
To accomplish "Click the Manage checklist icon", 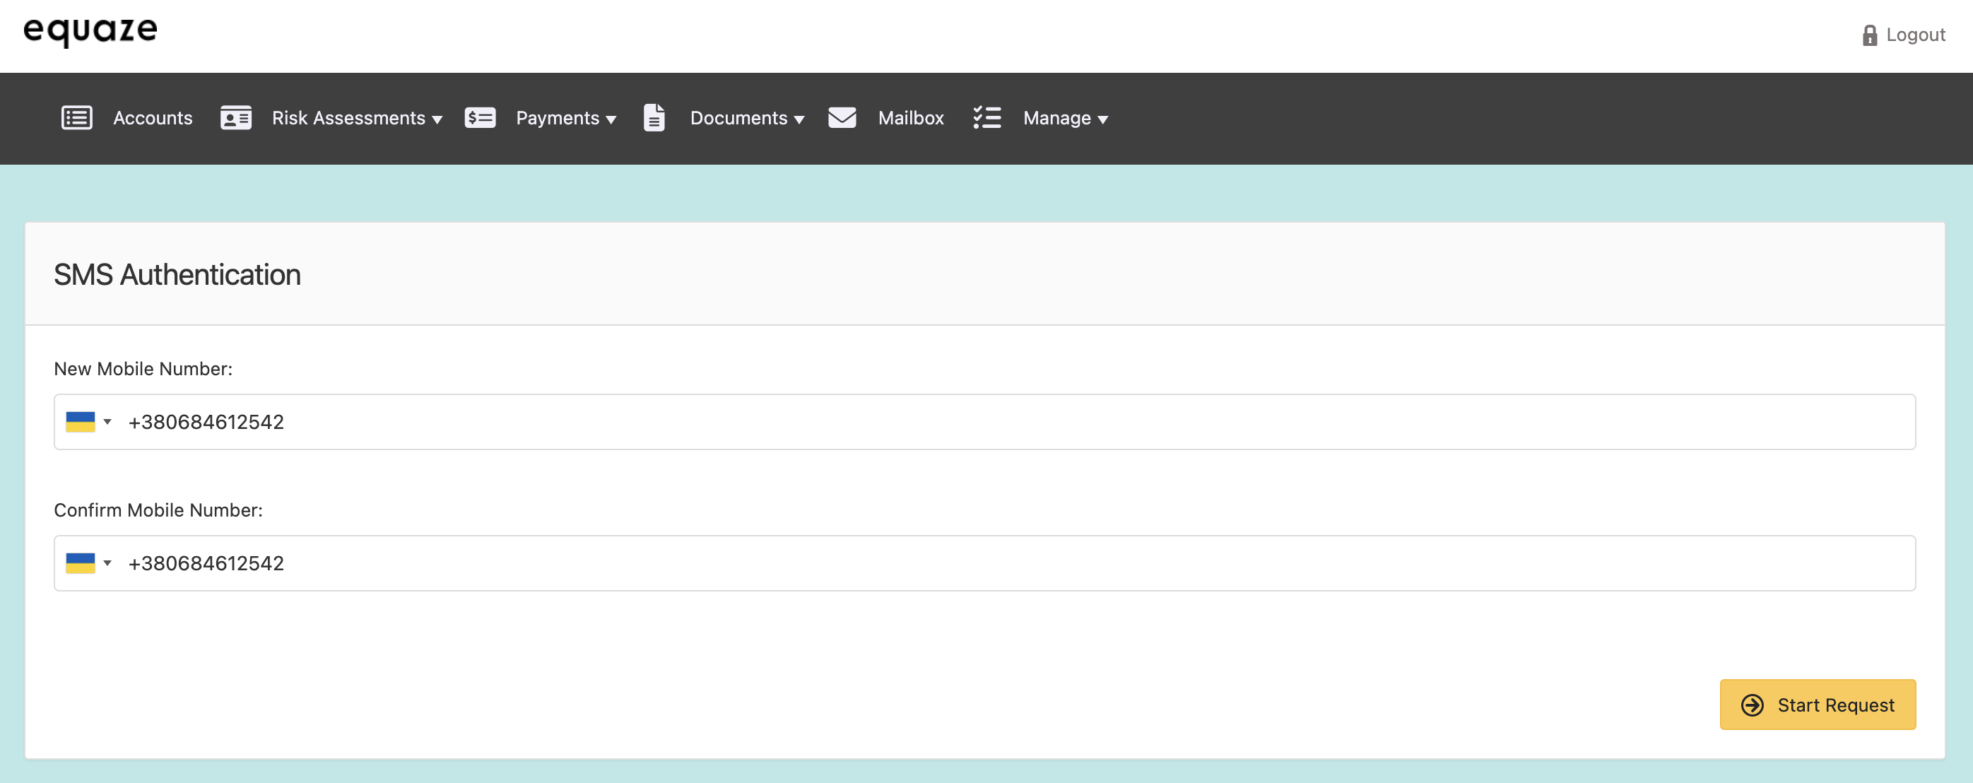I will tap(986, 118).
